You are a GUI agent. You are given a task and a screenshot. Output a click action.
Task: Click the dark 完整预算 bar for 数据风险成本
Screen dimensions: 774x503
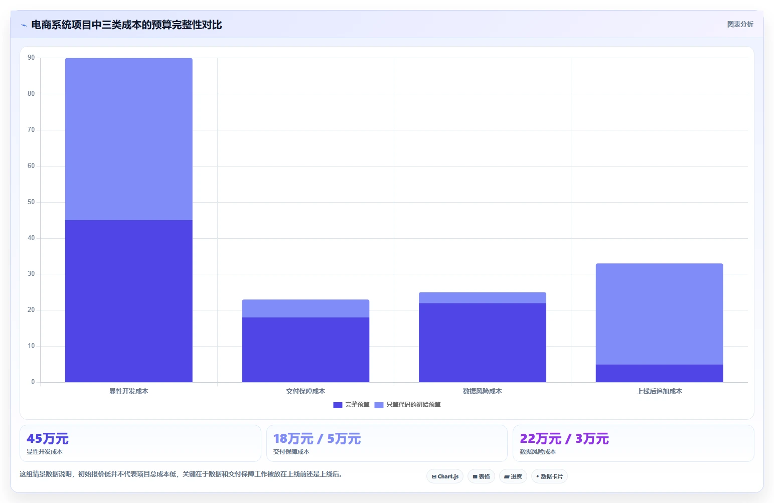(483, 343)
